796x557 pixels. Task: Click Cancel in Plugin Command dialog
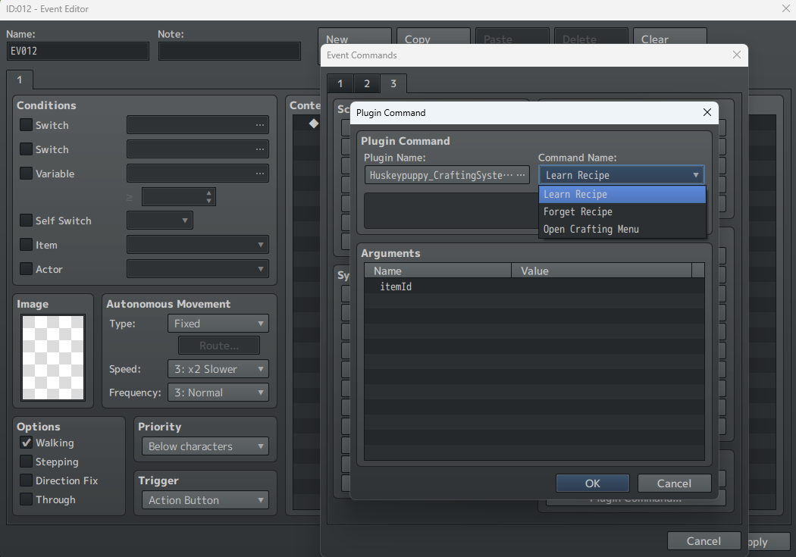674,483
